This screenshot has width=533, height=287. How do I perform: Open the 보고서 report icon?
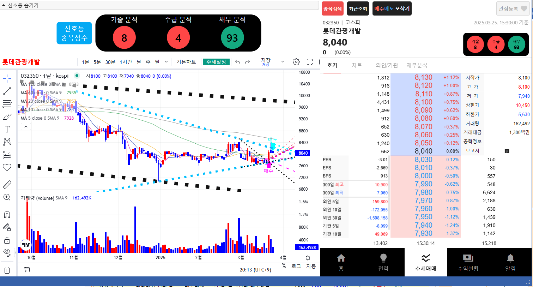point(507,151)
